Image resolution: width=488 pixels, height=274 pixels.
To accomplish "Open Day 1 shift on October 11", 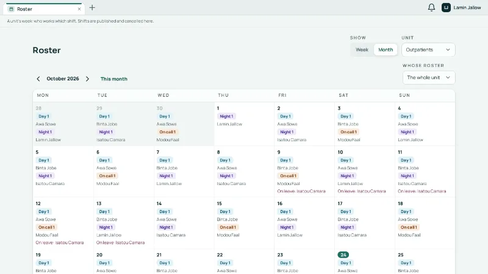I will [x=406, y=160].
